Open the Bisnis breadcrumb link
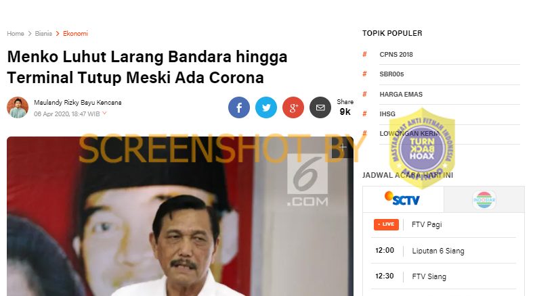 pos(43,34)
